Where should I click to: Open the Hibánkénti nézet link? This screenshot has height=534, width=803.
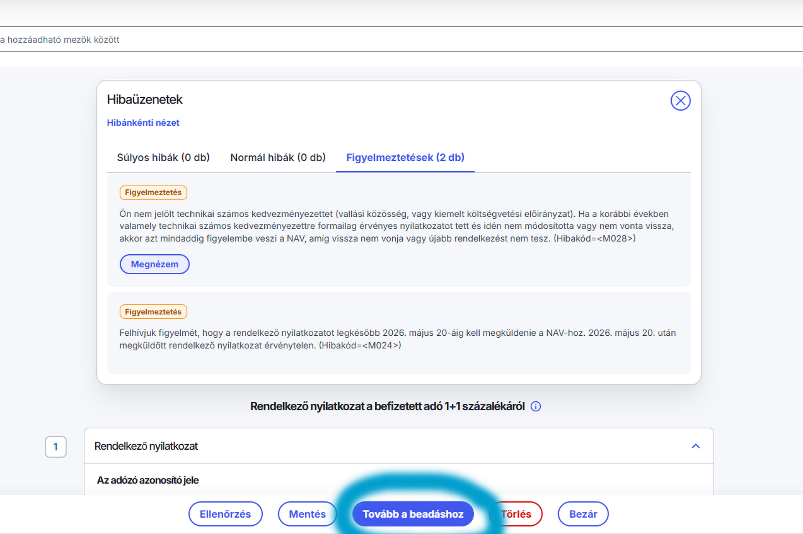coord(143,123)
